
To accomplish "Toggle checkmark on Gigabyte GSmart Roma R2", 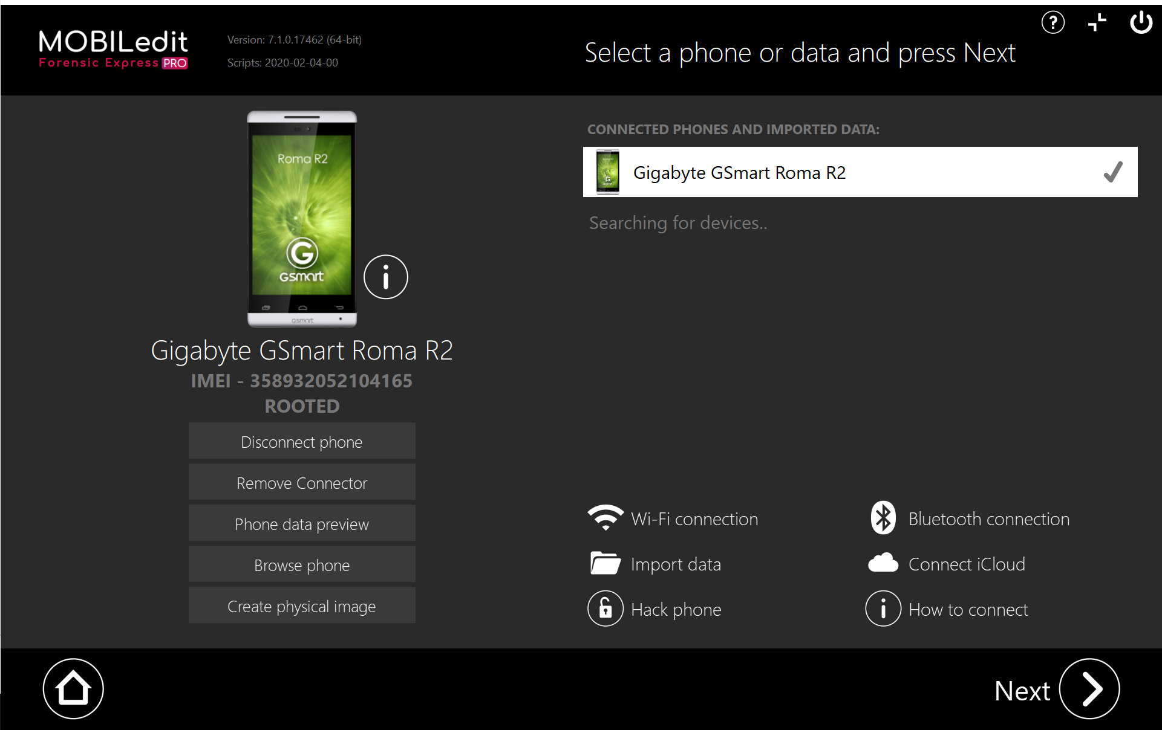I will pos(1112,172).
